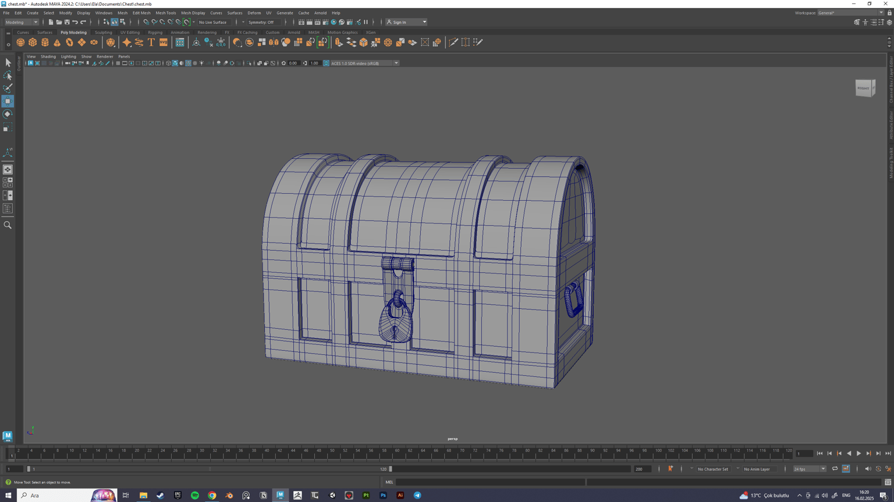This screenshot has width=894, height=502.
Task: Open the Symmetry: Off dropdown
Action: (x=264, y=22)
